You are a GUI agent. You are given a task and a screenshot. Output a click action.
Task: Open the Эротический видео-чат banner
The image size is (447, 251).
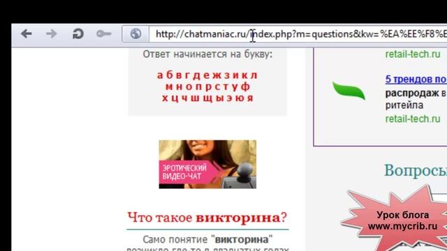(x=207, y=165)
